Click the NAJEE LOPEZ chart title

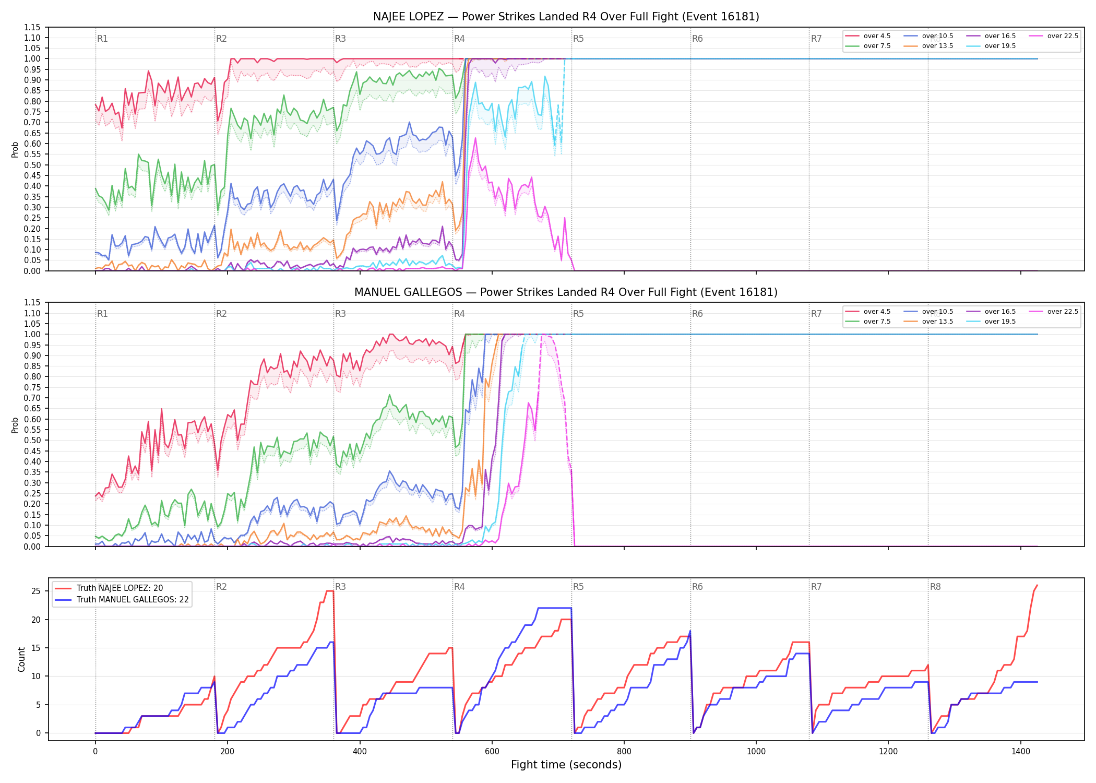point(566,17)
